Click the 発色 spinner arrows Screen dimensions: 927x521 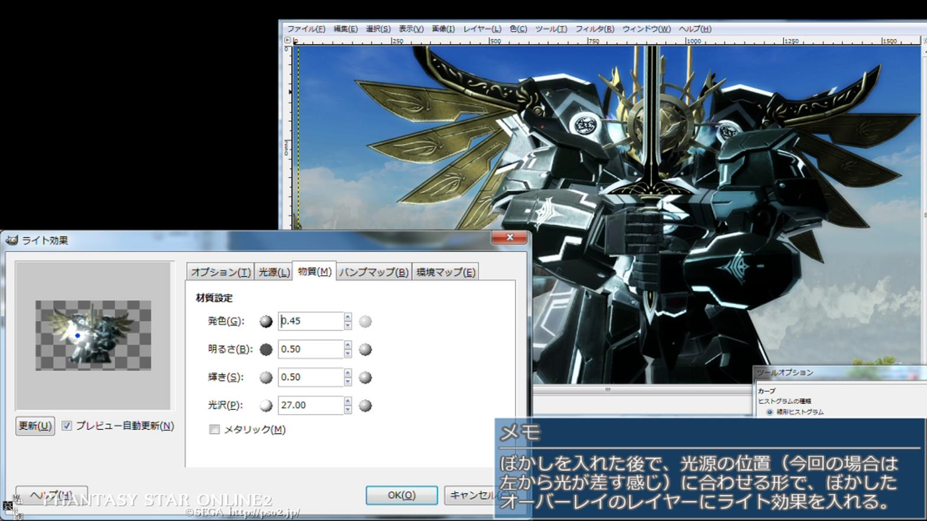348,321
